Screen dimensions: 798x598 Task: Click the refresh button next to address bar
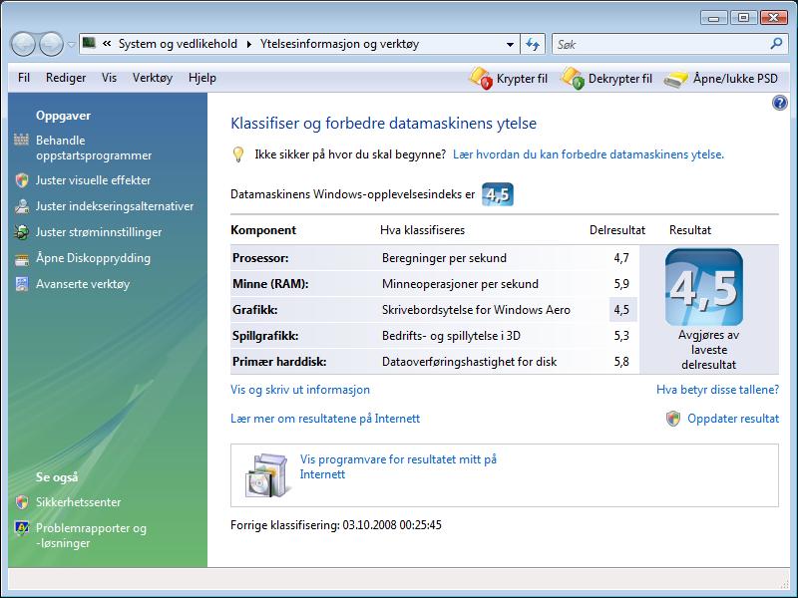tap(533, 44)
